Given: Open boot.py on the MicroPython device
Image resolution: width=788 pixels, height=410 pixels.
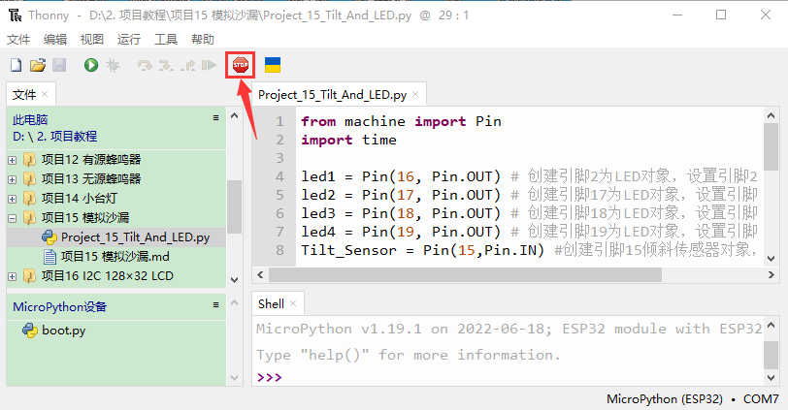Looking at the screenshot, I should [63, 331].
